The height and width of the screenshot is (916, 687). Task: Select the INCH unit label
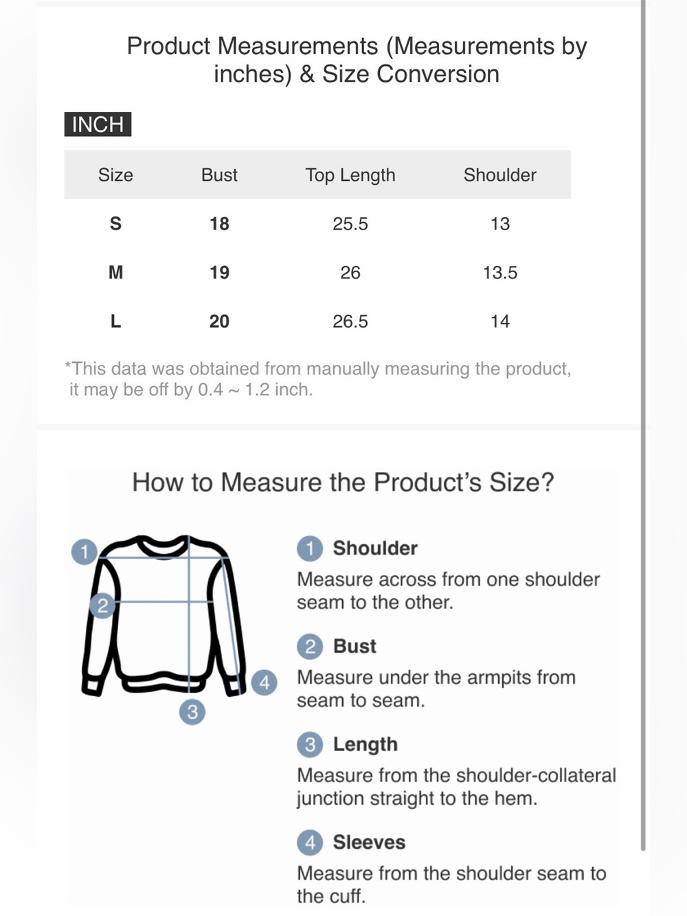pyautogui.click(x=98, y=124)
